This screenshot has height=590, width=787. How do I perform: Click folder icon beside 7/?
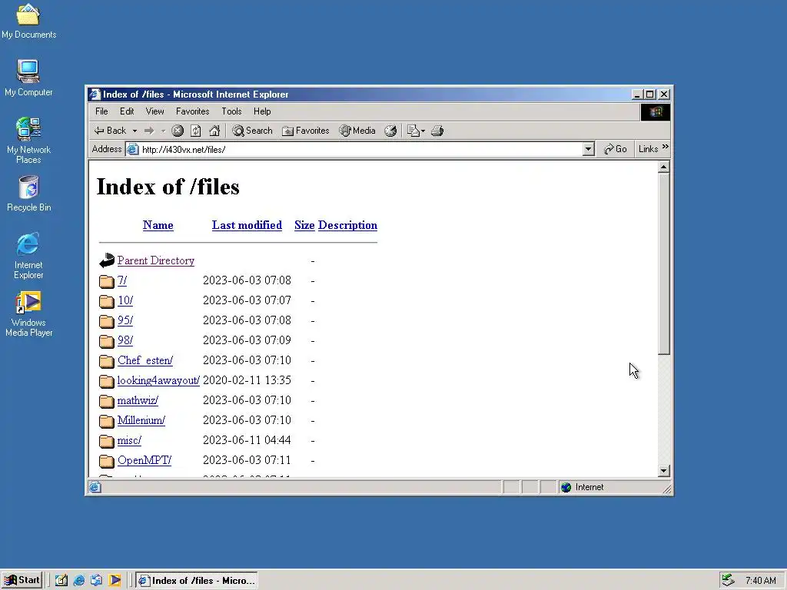[x=106, y=281]
